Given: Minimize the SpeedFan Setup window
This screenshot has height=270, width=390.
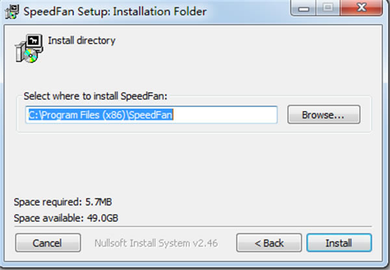Looking at the screenshot, I should click(304, 8).
